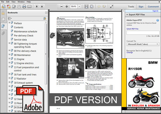The height and width of the screenshot is (114, 161).
Task: Print the document via printer icon
Action: point(24,6)
